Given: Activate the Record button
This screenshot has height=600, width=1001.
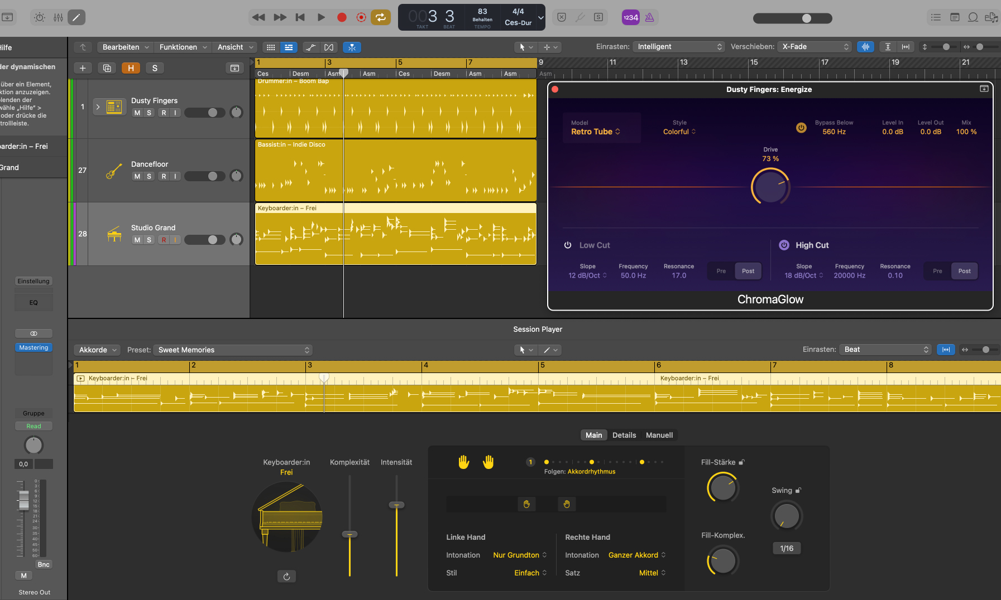Looking at the screenshot, I should 341,17.
